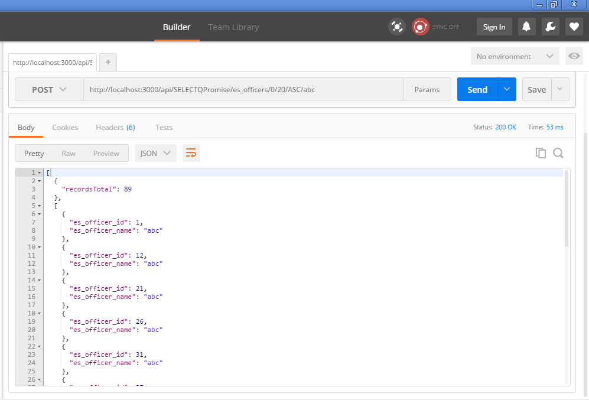Click the heart icon
This screenshot has width=589, height=400.
pos(574,27)
